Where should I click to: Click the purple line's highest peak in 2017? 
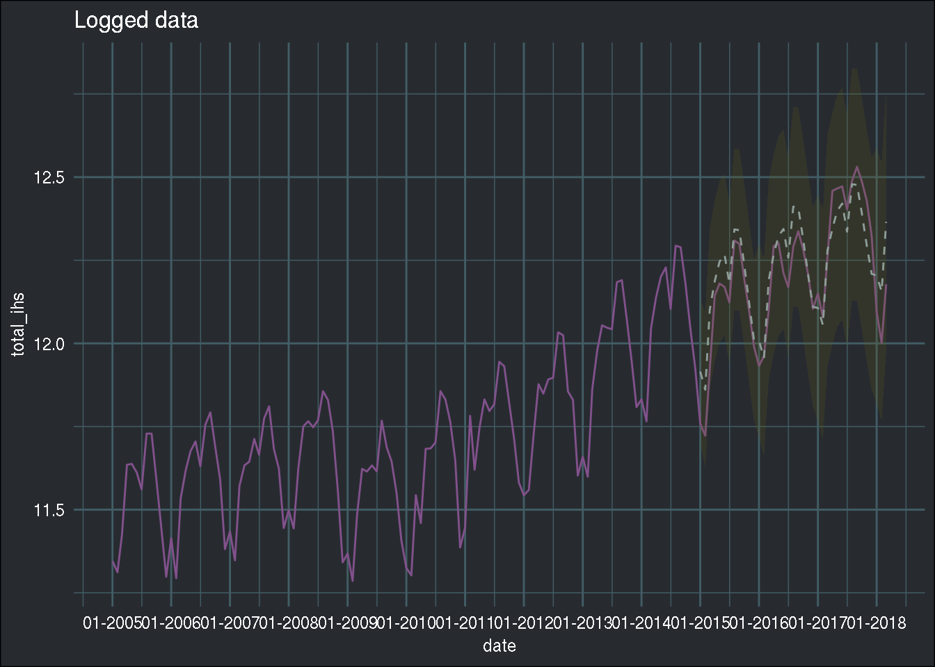(x=857, y=167)
